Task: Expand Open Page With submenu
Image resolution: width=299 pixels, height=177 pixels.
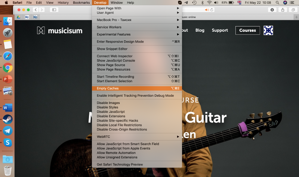Action: [137, 8]
